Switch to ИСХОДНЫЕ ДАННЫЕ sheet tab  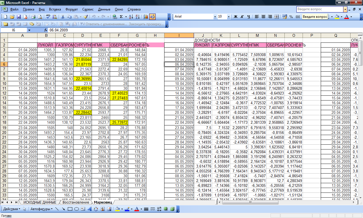click(40, 202)
